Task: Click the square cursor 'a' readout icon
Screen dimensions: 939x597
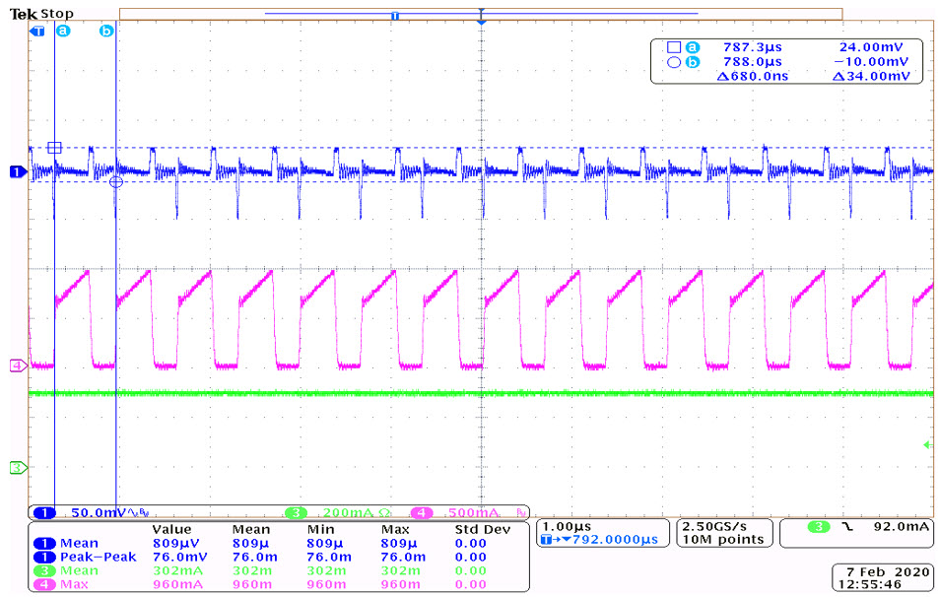Action: point(673,46)
